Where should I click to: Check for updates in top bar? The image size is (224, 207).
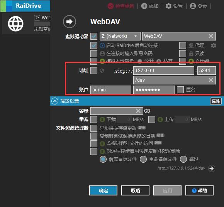[x=121, y=6]
